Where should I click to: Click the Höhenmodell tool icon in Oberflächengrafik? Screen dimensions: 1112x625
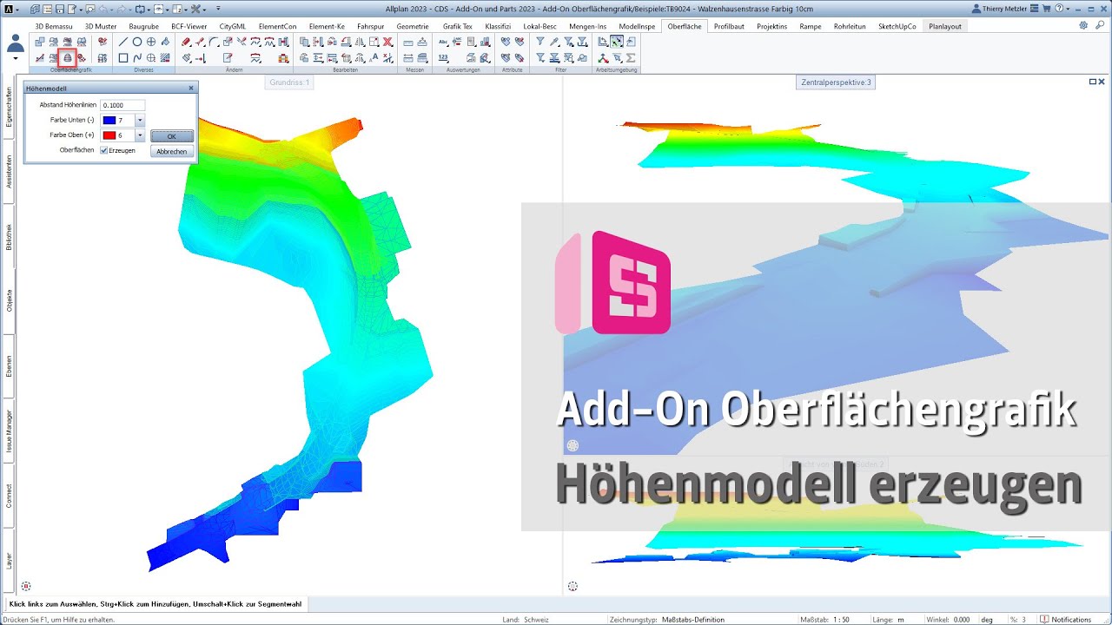pos(67,57)
